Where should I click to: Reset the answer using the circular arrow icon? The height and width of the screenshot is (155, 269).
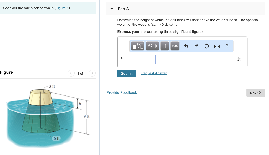coord(206,46)
